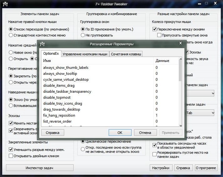Open the Управление кнопками мыши tab
This screenshot has height=177, width=223.
click(85, 54)
